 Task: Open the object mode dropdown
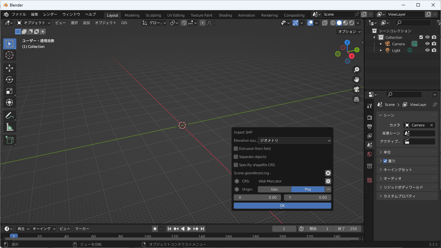pyautogui.click(x=34, y=23)
